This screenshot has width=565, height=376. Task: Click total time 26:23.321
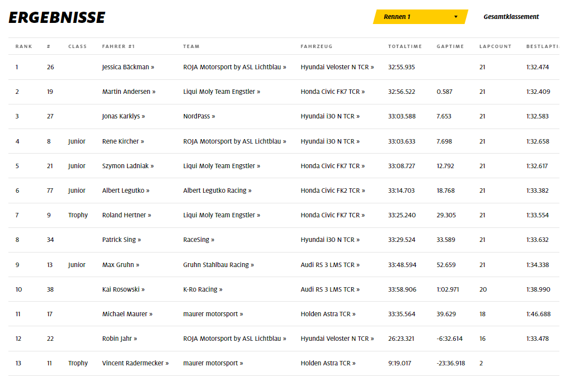point(401,339)
